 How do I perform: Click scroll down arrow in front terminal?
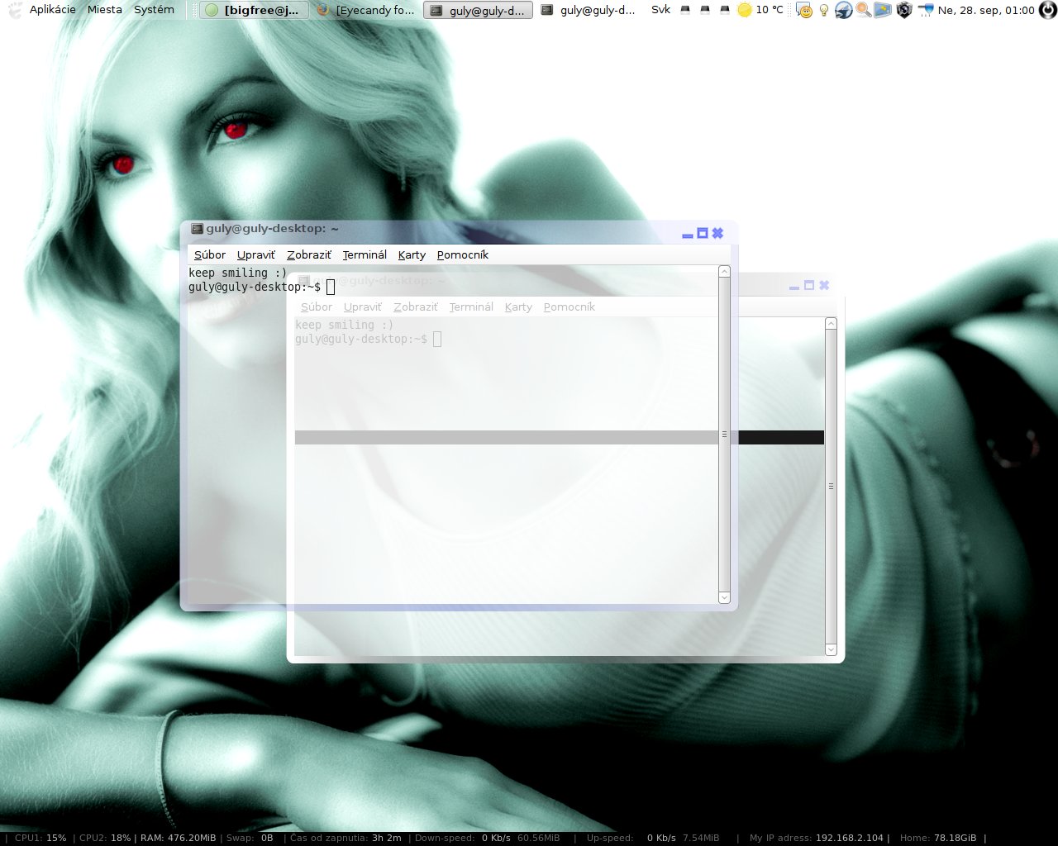[725, 597]
